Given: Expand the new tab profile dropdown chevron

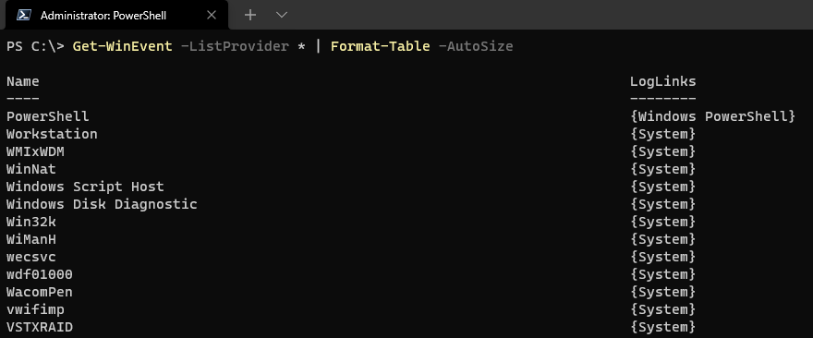Looking at the screenshot, I should [x=282, y=15].
